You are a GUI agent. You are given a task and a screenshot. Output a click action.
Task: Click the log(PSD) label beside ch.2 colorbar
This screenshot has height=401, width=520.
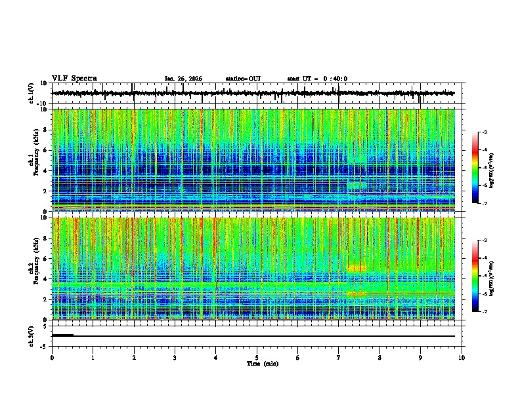[x=491, y=278]
